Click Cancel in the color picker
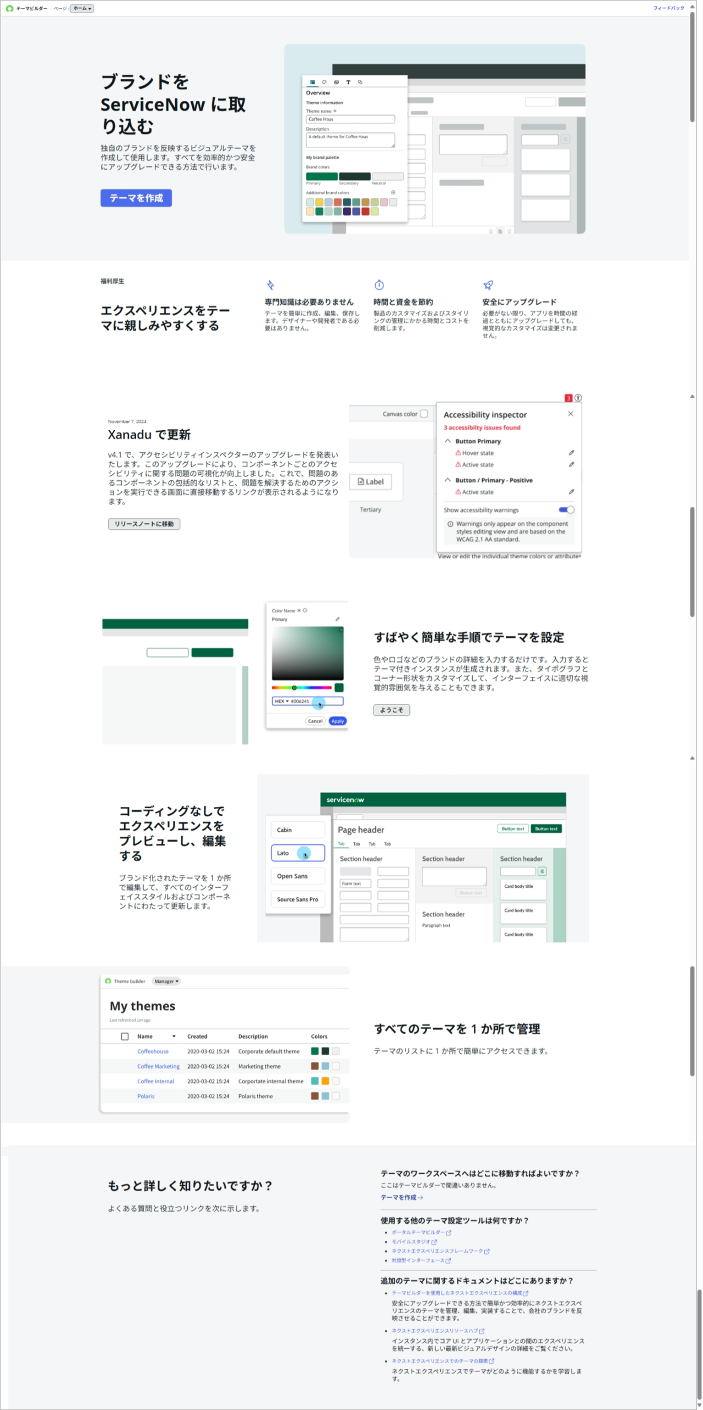Viewport: 703px width, 1410px height. (x=315, y=721)
